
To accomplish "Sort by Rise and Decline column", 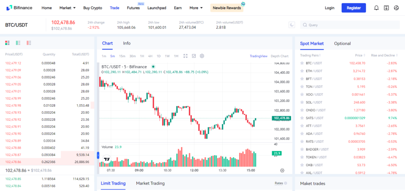I will click(384, 55).
